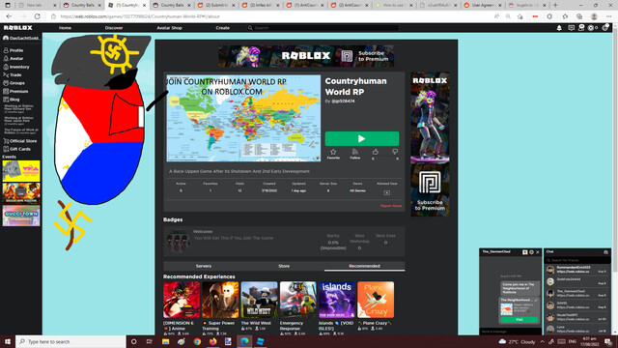
Task: Open the Discover menu in navbar
Action: [x=114, y=28]
